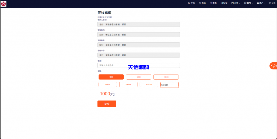Click the 定投 icon in top navigation
Viewport: 277px width, 139px height.
[222, 3]
